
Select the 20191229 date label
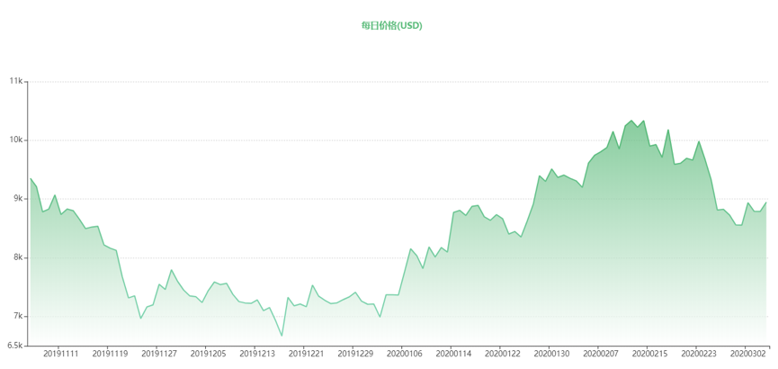click(x=355, y=354)
